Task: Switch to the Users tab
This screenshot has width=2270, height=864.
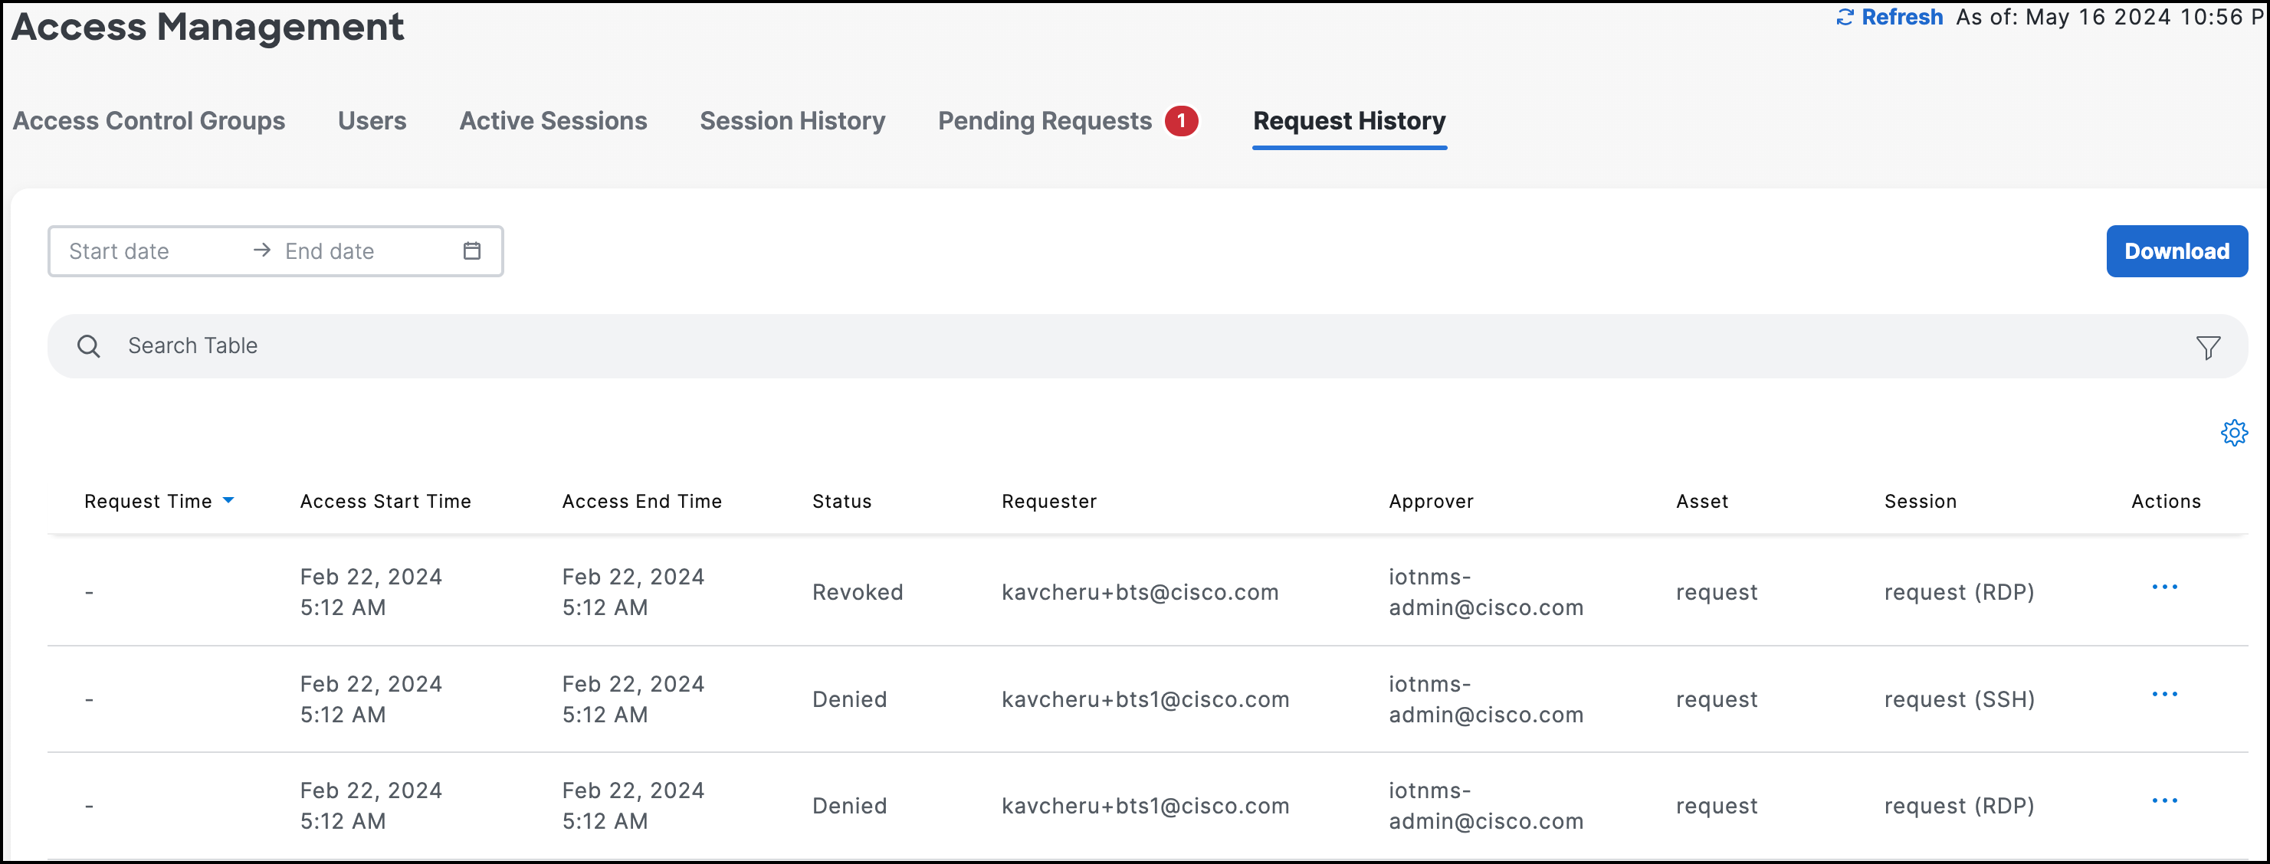Action: (x=372, y=121)
